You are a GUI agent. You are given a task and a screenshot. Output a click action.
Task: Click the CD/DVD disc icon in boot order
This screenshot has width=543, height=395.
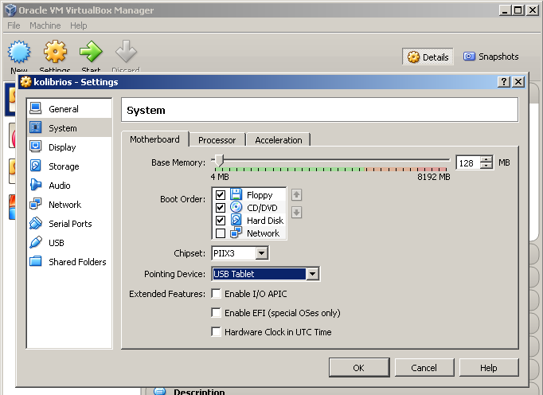(x=236, y=207)
